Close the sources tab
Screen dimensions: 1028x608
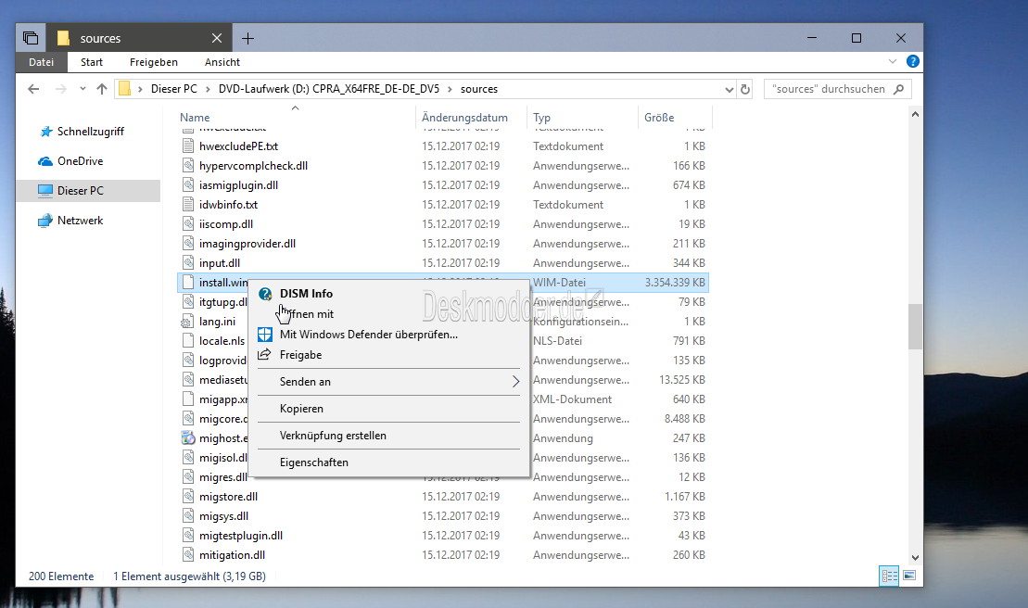[x=217, y=39]
